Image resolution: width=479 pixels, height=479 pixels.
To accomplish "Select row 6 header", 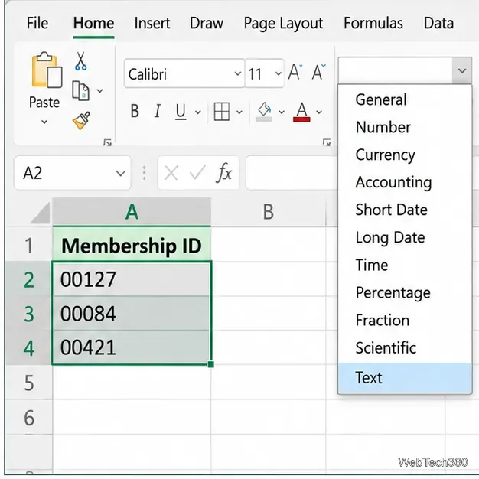I will [x=29, y=417].
